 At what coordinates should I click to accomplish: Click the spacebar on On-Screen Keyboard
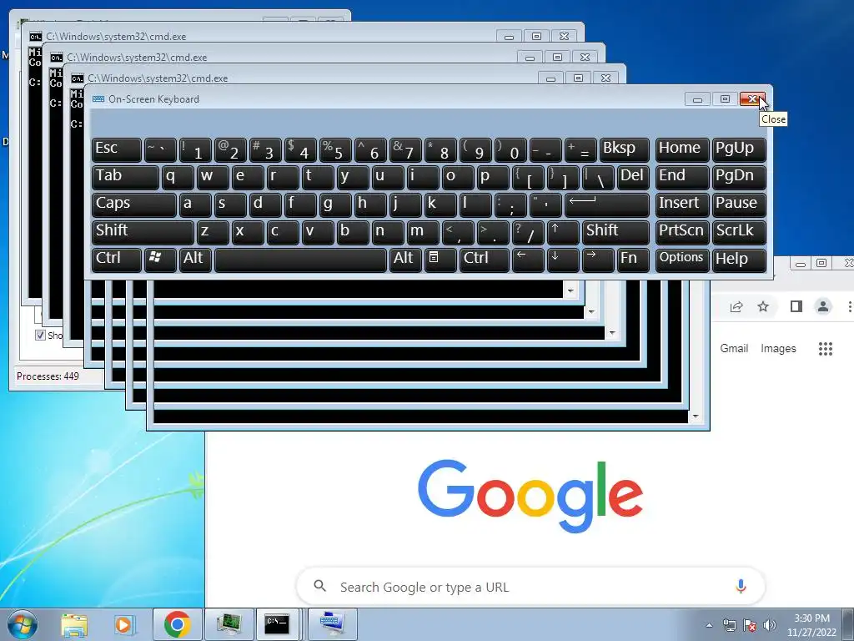300,260
